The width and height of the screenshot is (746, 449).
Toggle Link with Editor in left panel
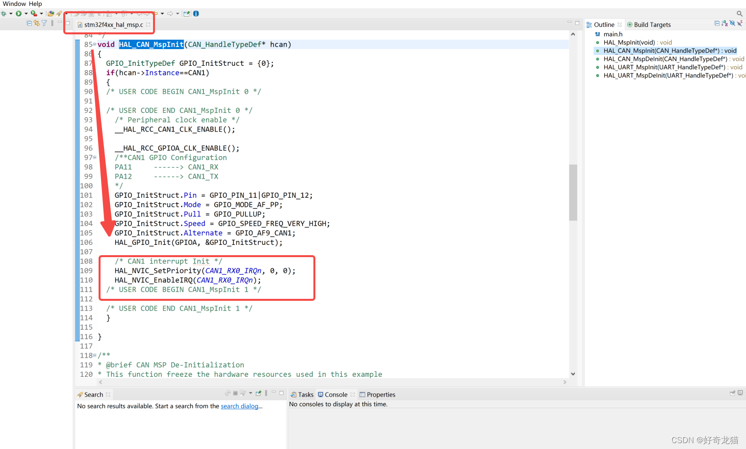click(x=37, y=23)
